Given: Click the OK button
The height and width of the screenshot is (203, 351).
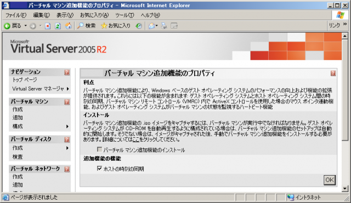Looking at the screenshot, I should [330, 180].
